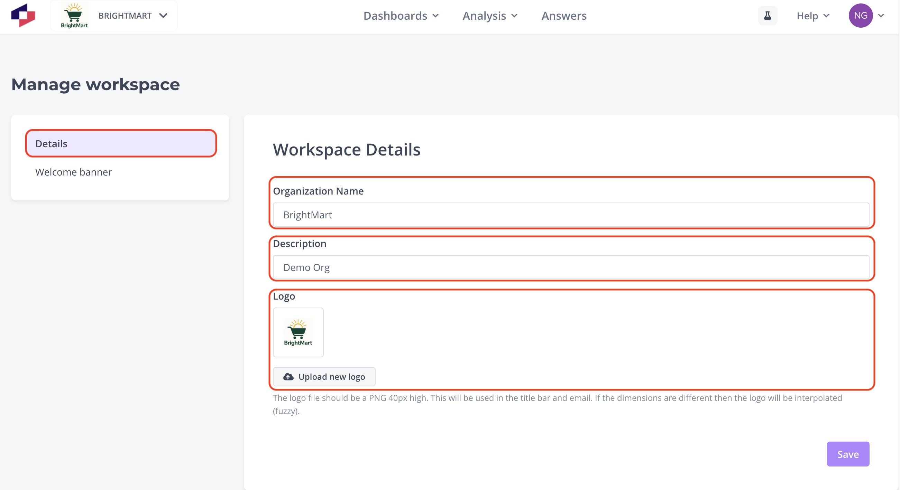This screenshot has width=900, height=490.
Task: Click the Organization Name input field
Action: point(571,215)
